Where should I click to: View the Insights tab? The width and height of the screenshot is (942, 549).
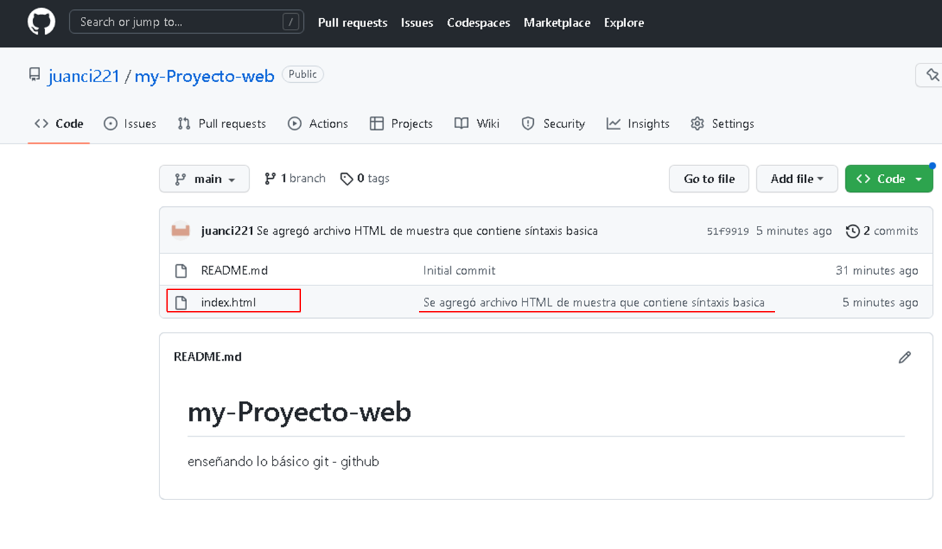(x=638, y=124)
